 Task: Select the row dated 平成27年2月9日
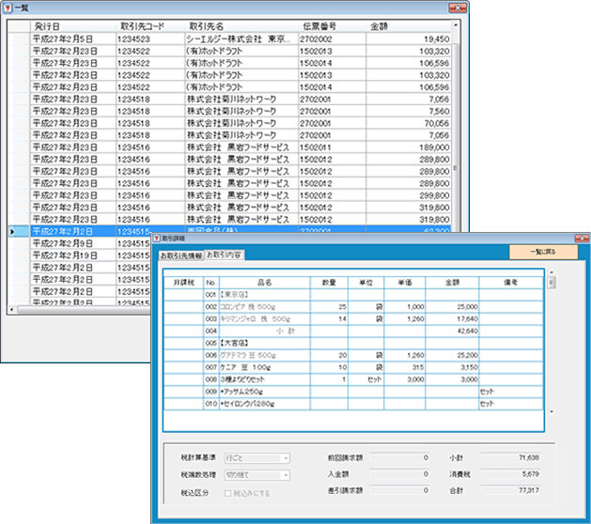79,244
